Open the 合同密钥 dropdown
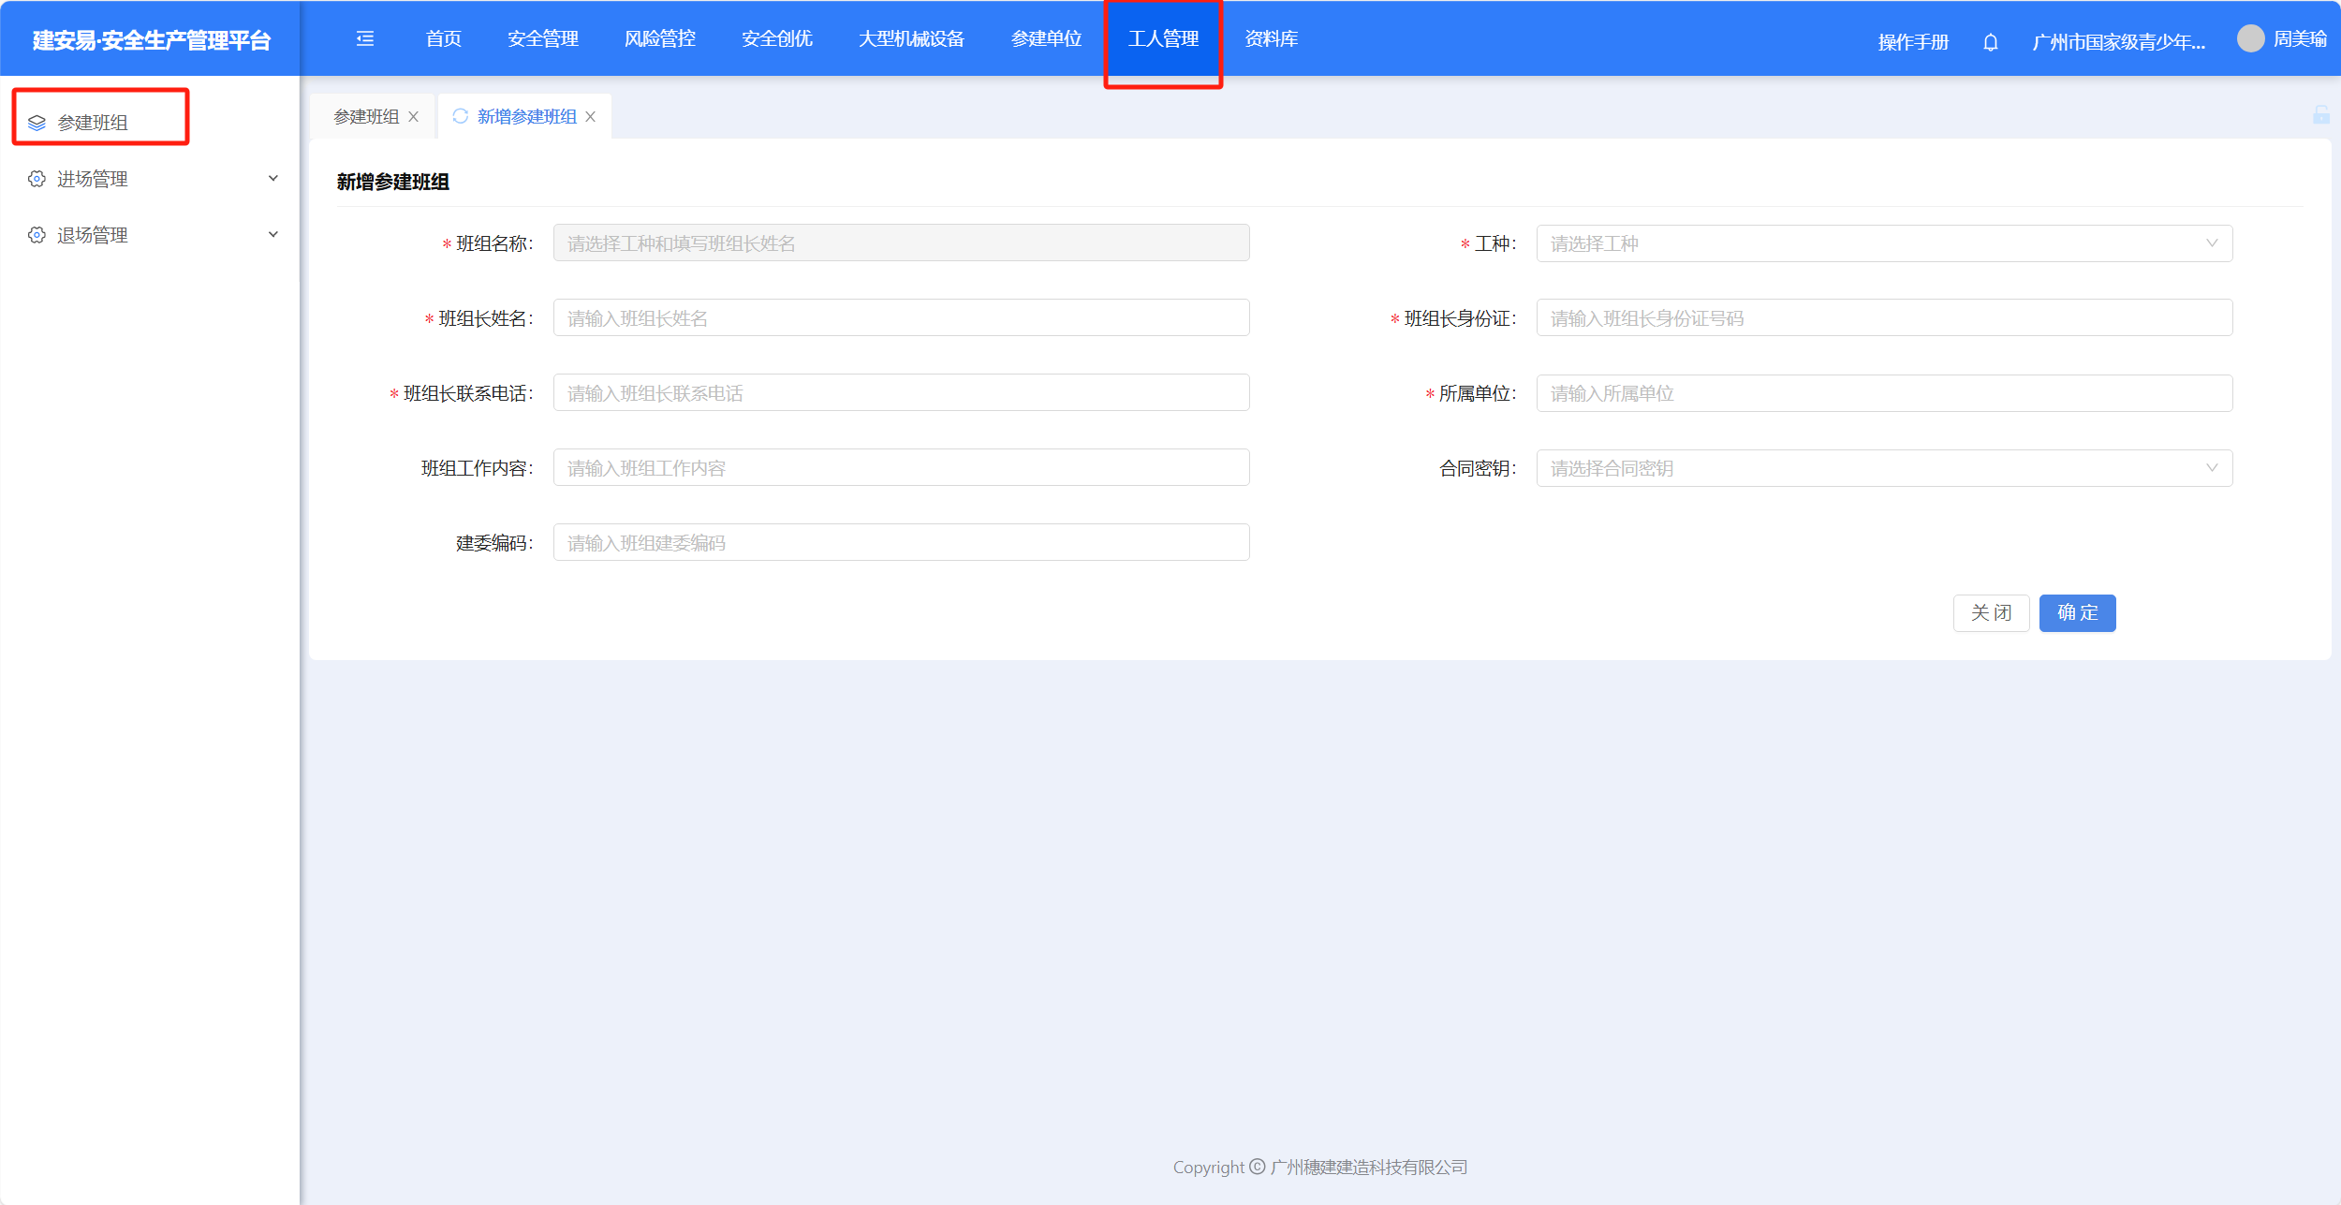The height and width of the screenshot is (1205, 2341). click(1883, 468)
